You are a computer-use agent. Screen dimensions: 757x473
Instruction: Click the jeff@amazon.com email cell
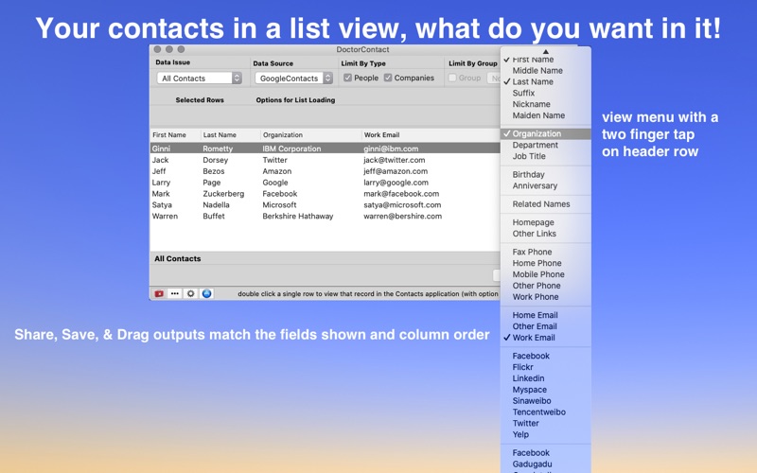click(396, 171)
